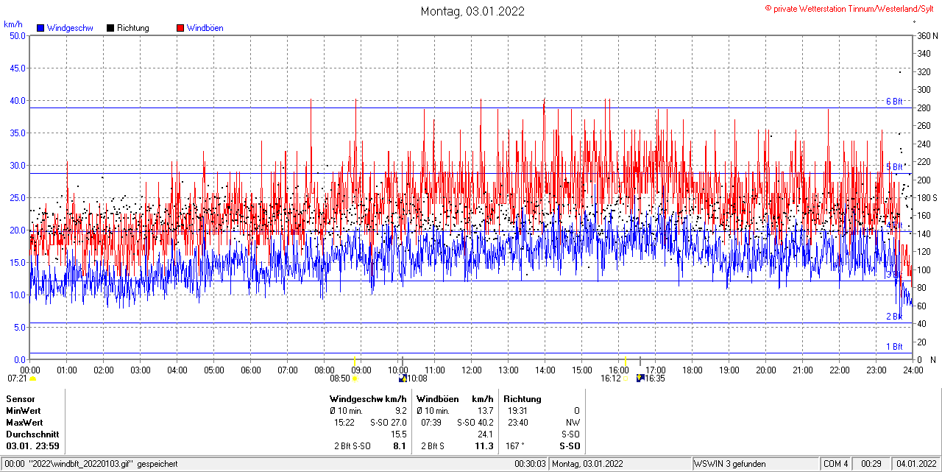942x472 pixels.
Task: Click the 50.0 value on left axis
Action: [17, 36]
